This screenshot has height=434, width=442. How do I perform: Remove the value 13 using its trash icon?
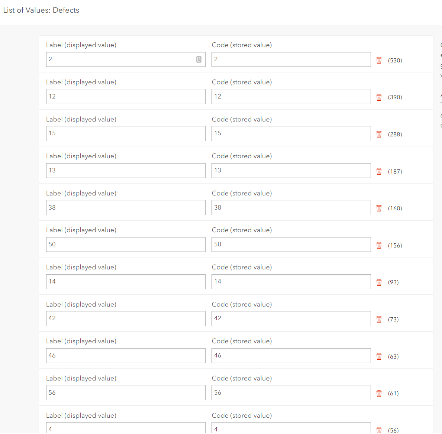click(x=379, y=171)
